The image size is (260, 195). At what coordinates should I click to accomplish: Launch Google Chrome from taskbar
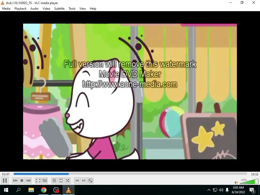[44, 190]
